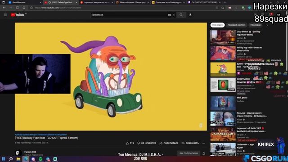Screen dimensions: 288x162
Task: Click the YouTube logo home link
Action: [x=18, y=15]
